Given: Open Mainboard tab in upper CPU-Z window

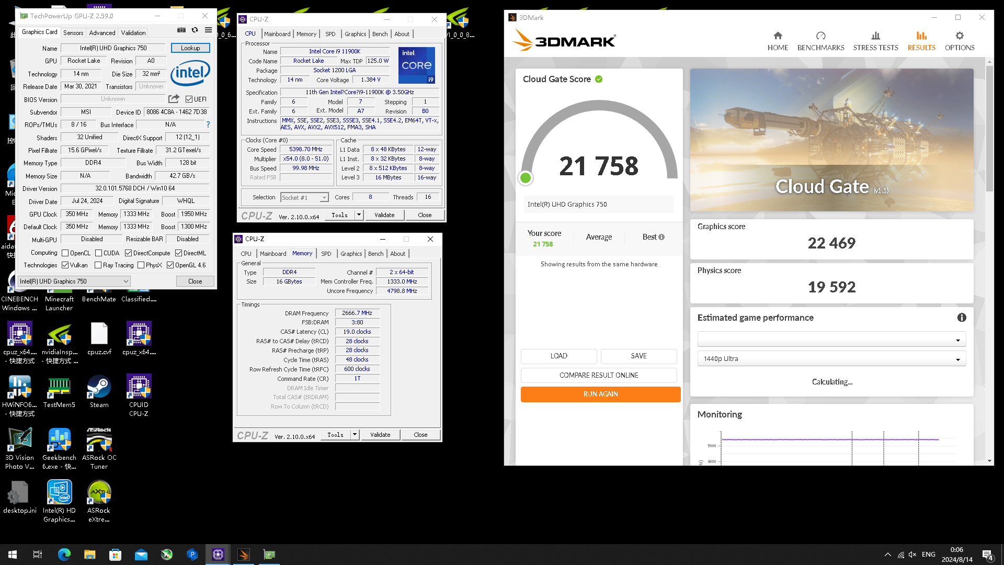Looking at the screenshot, I should coord(277,34).
